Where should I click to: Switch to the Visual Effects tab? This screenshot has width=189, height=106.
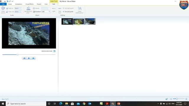[x=30, y=4]
